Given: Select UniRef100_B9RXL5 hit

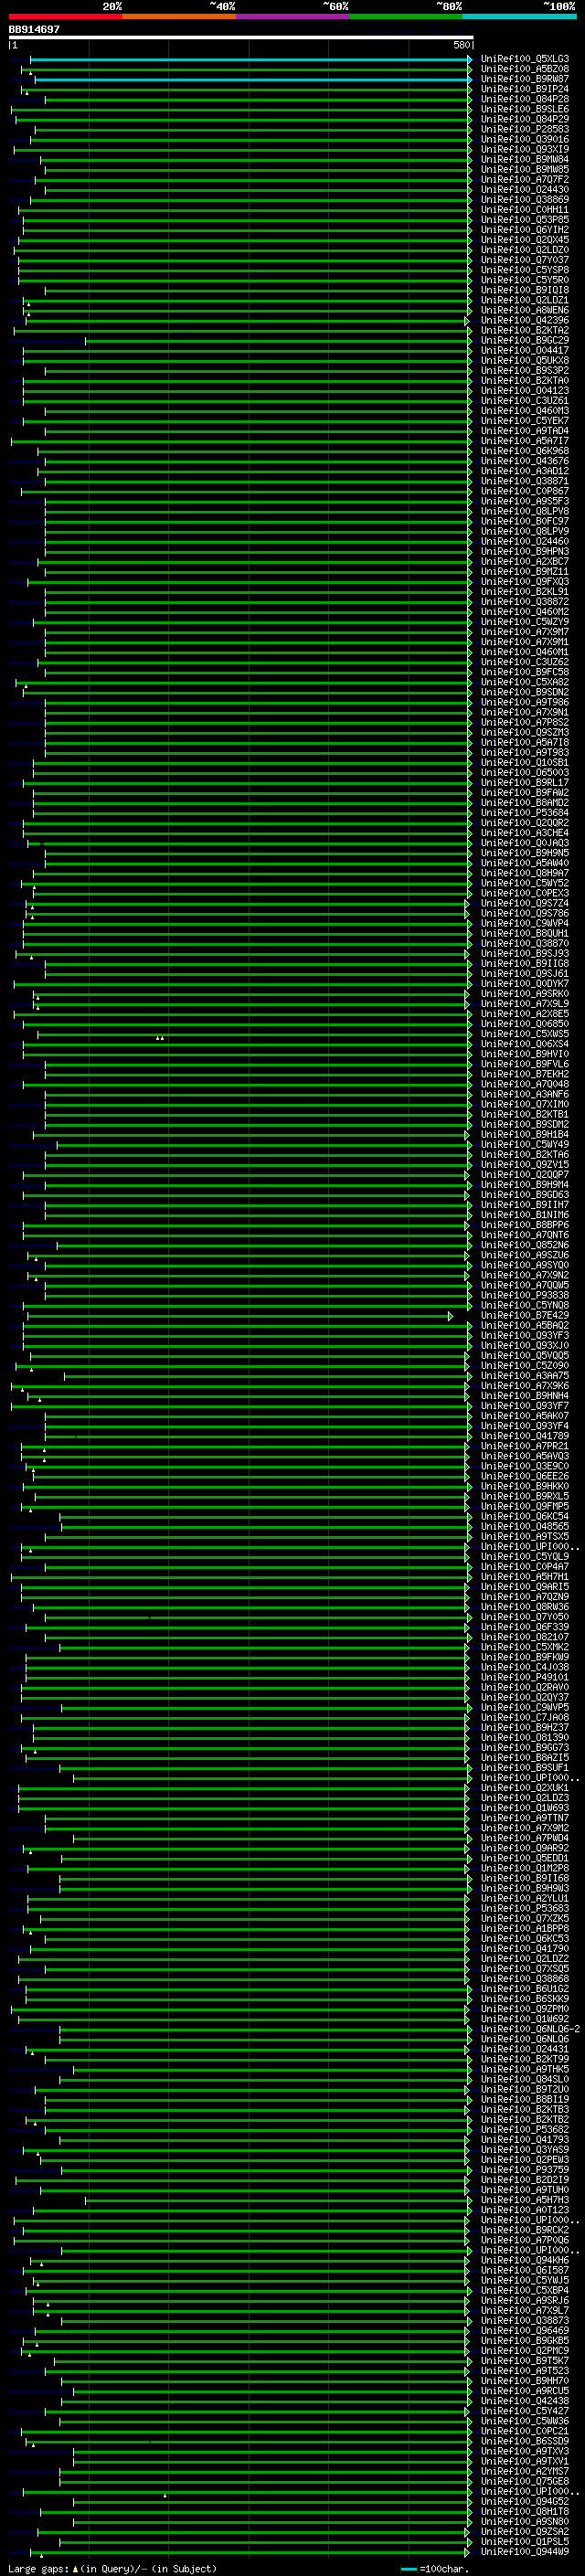Looking at the screenshot, I should [525, 1496].
